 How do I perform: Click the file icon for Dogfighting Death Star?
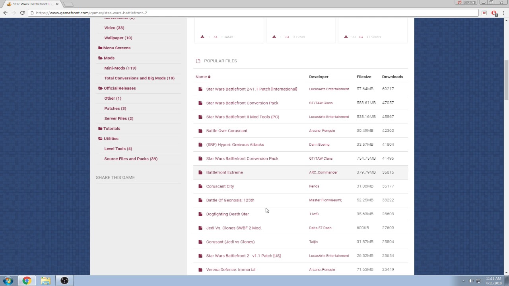tap(200, 214)
